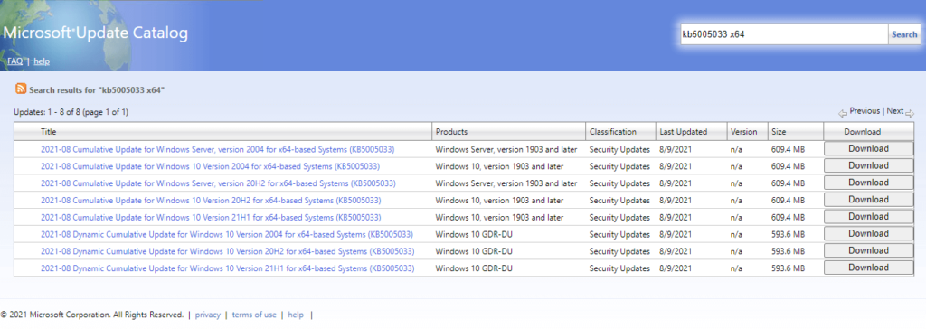
Task: Click the Next page arrow icon
Action: pyautogui.click(x=910, y=113)
